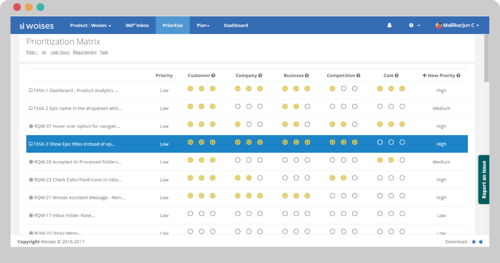Select first Customer rating circle for RQM-17

(190, 214)
